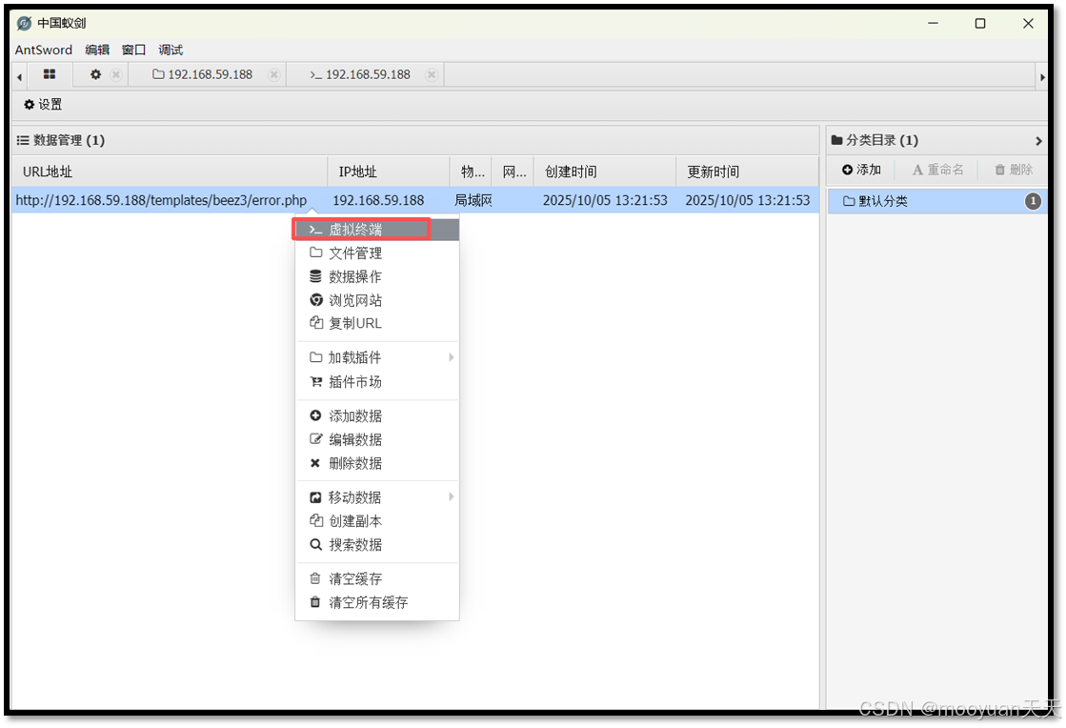This screenshot has height=728, width=1066.
Task: Switch to the settings gear tab
Action: click(96, 74)
